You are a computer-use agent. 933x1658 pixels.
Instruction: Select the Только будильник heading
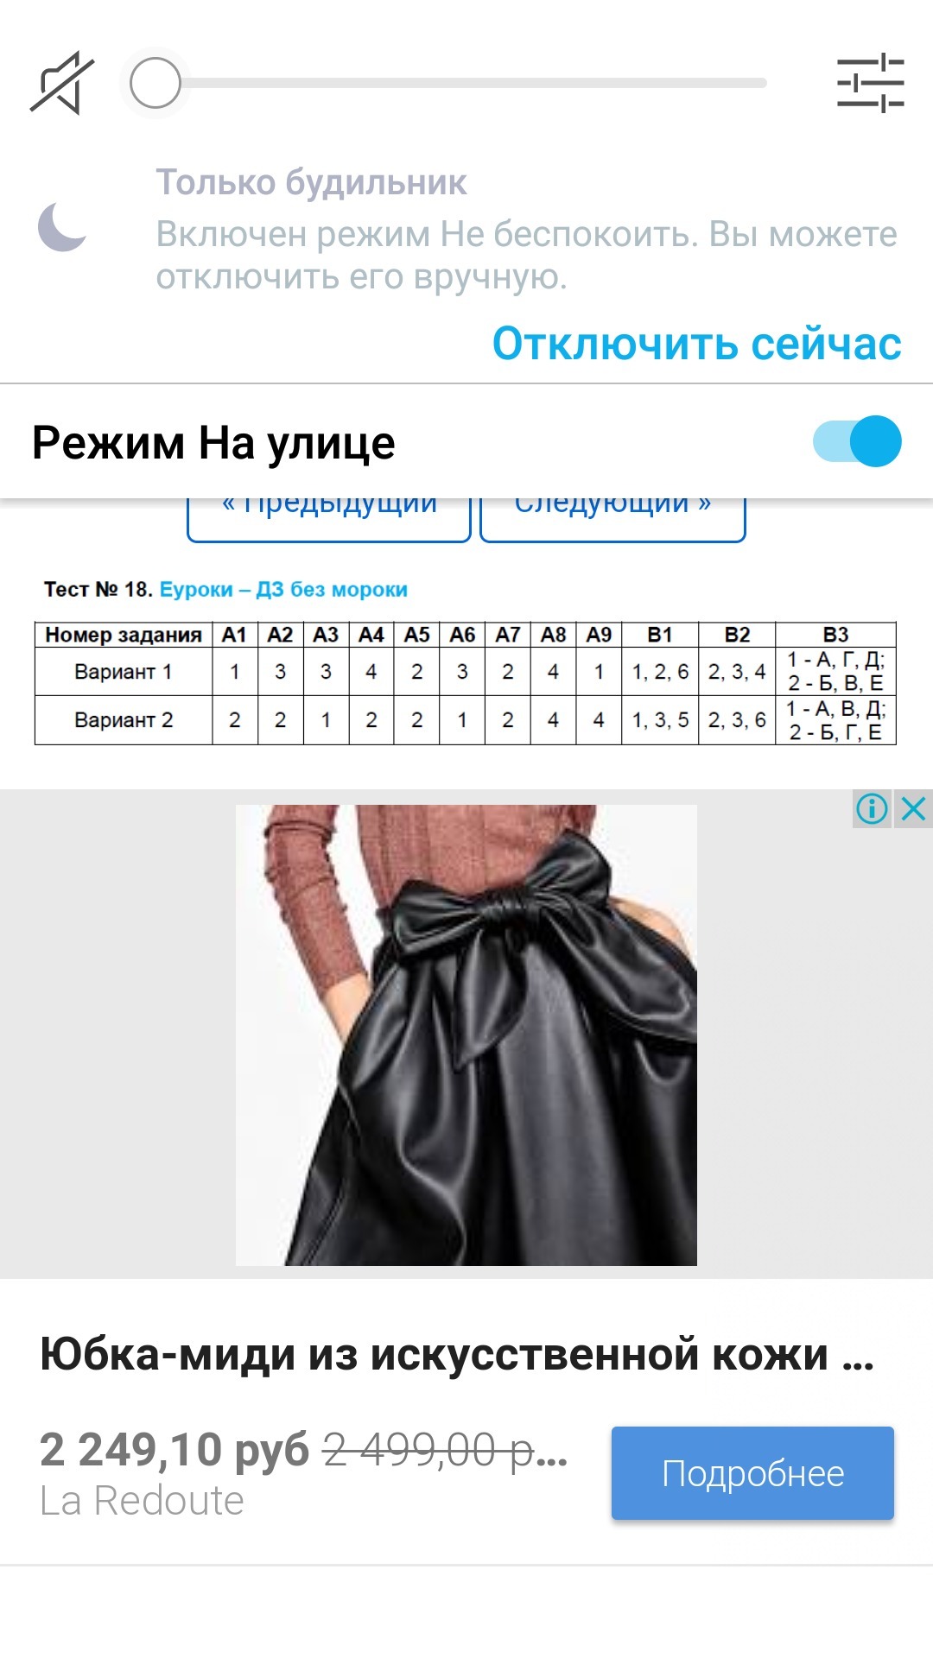(x=311, y=182)
